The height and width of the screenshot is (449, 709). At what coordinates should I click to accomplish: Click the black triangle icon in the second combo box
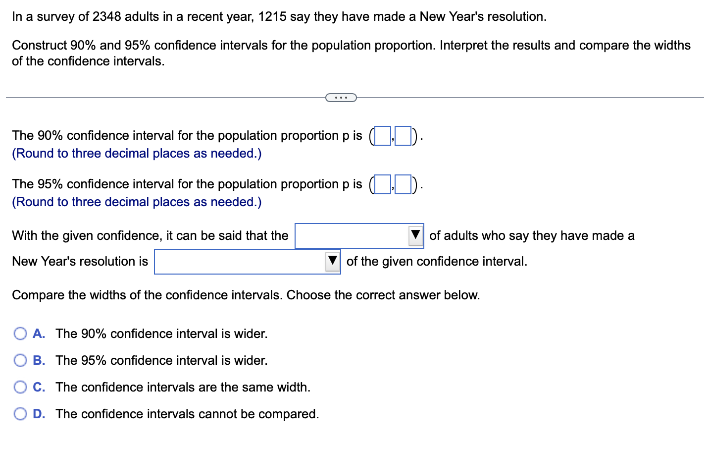click(x=332, y=261)
